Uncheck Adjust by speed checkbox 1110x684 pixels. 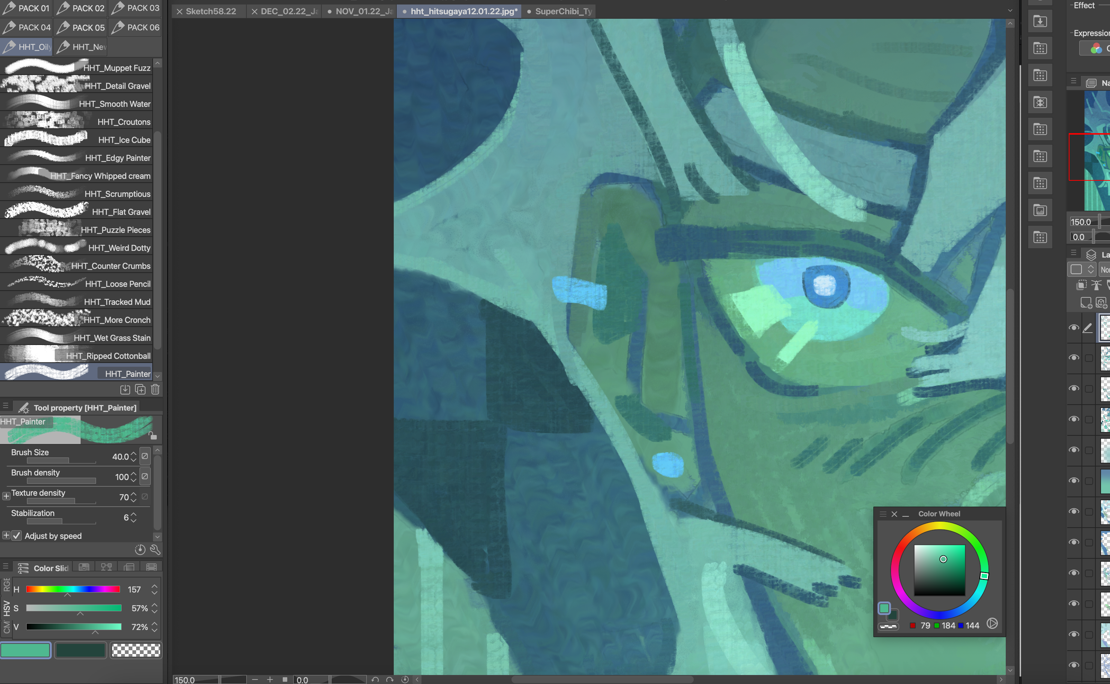click(17, 535)
